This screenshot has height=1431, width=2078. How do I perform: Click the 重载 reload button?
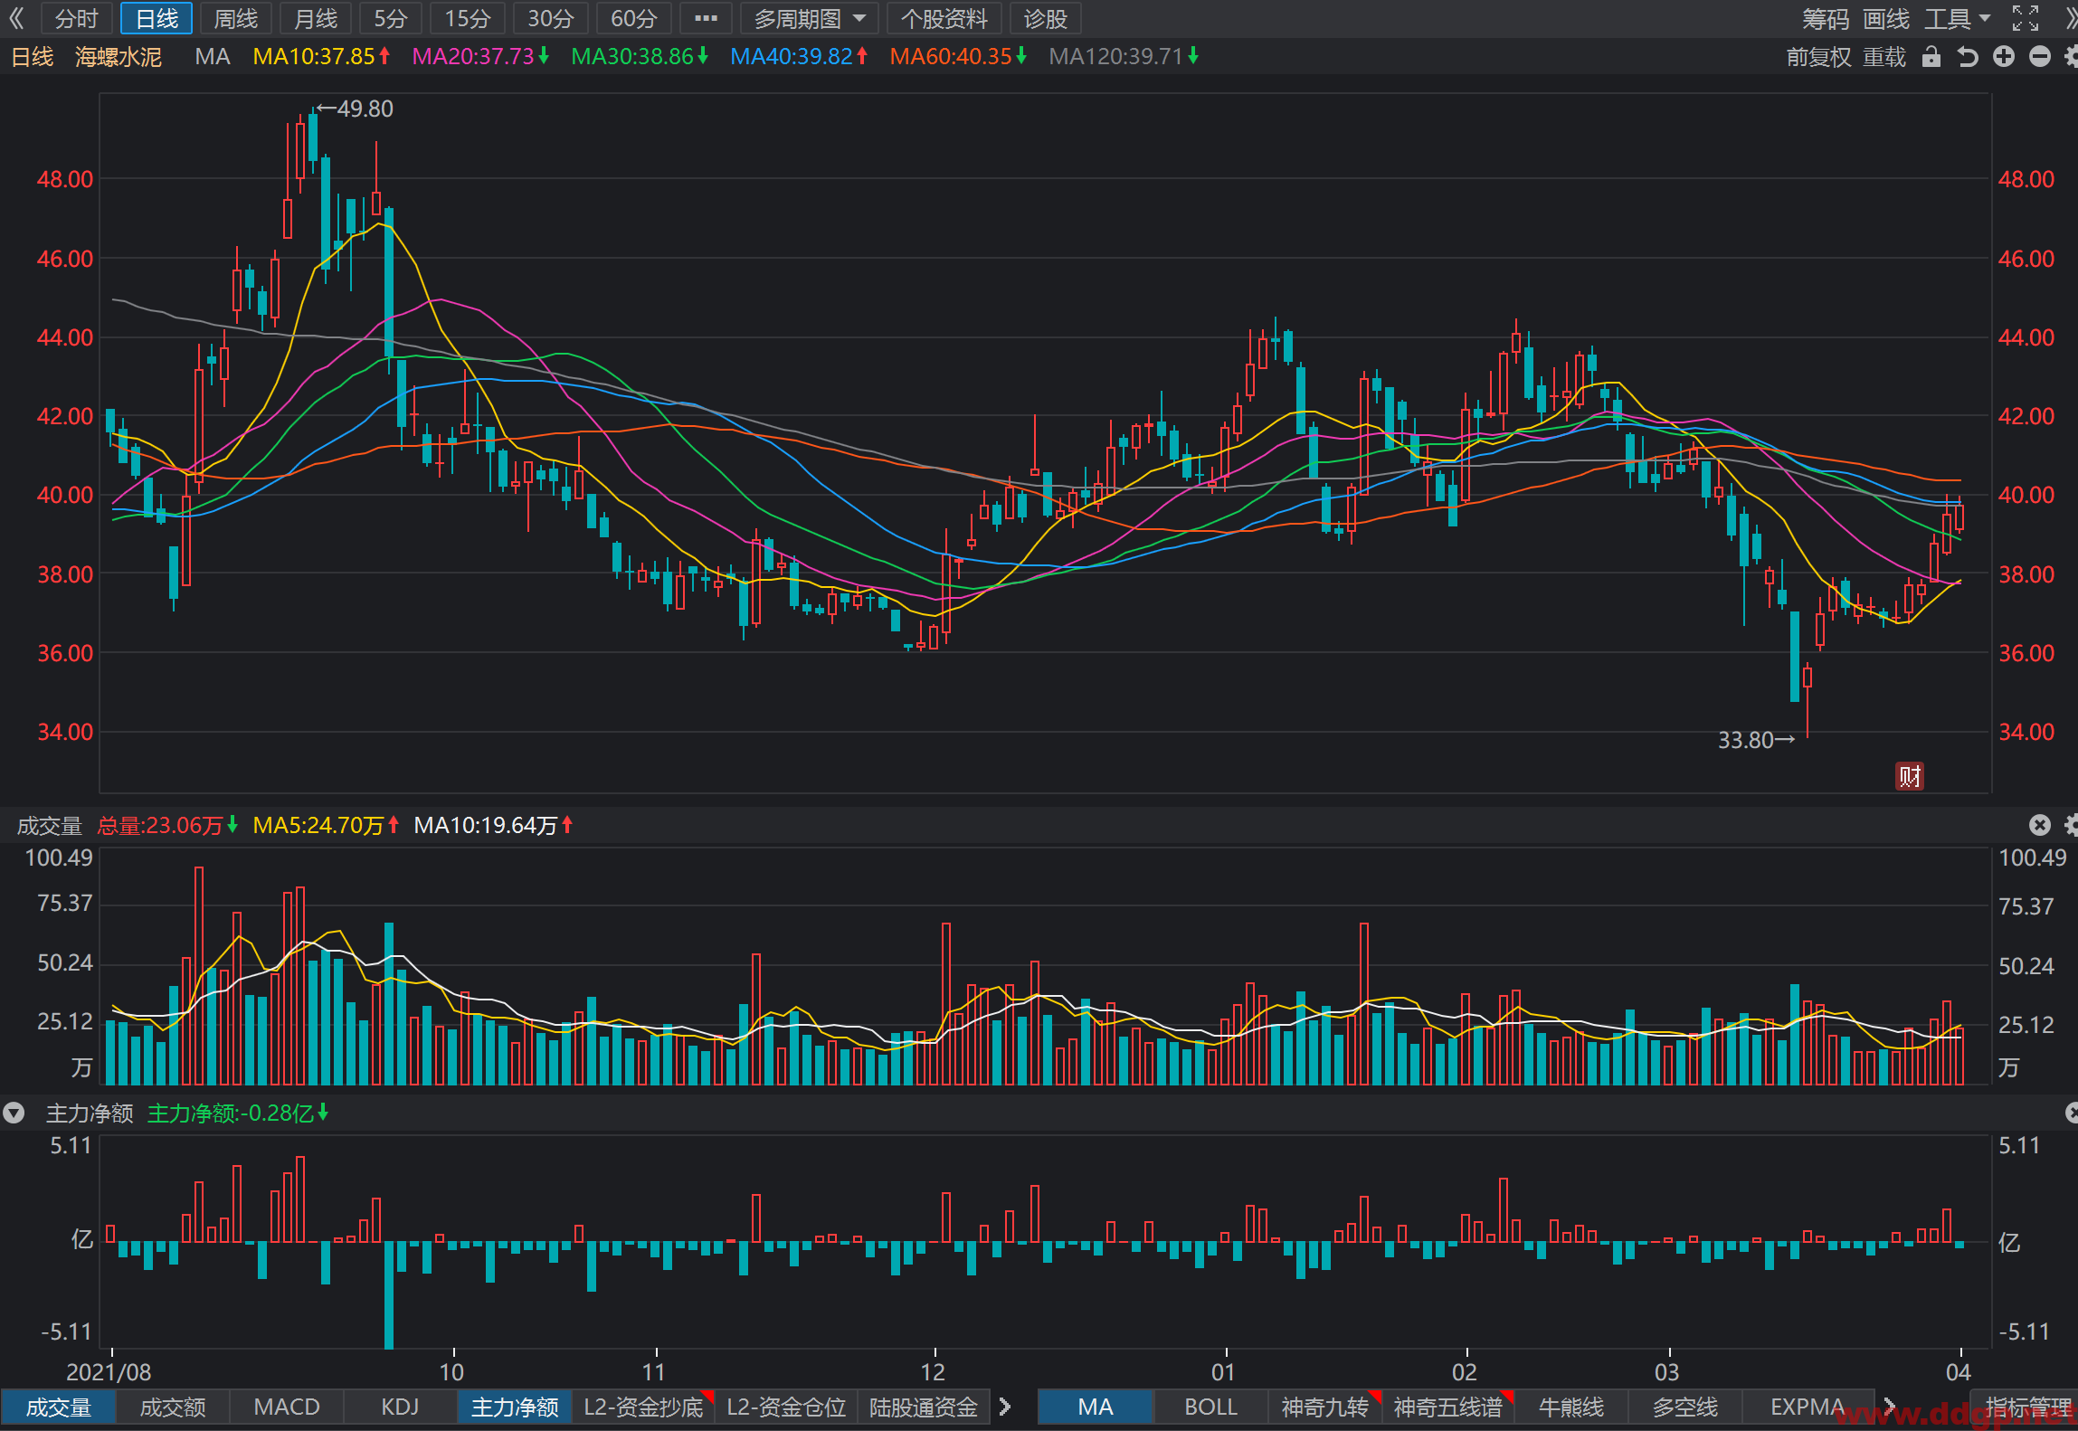(1884, 57)
